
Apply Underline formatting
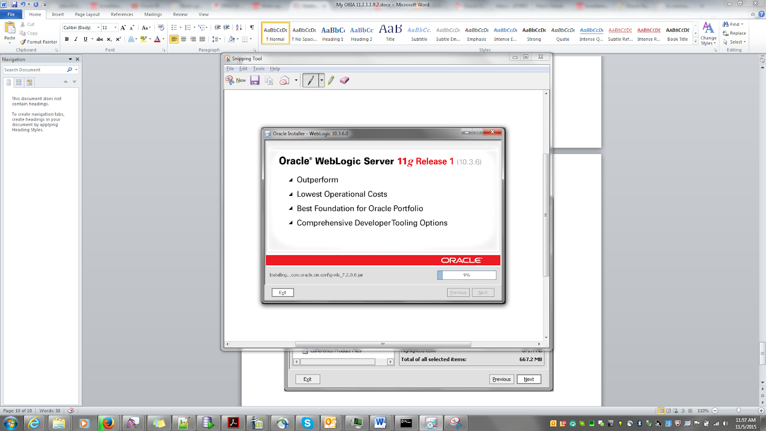pos(85,39)
